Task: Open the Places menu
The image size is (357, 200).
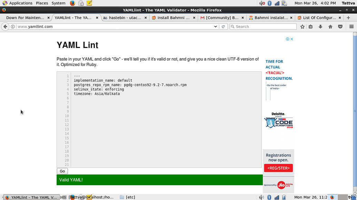Action: [42, 3]
